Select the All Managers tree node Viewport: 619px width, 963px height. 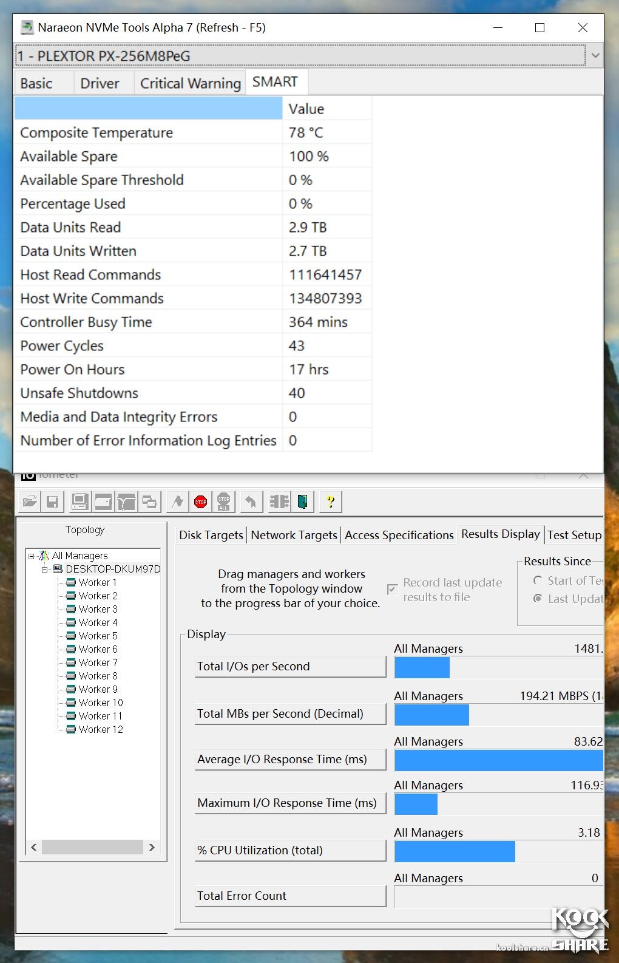tap(79, 556)
